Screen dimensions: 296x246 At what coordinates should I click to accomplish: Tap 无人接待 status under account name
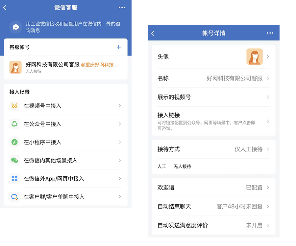[x=34, y=71]
